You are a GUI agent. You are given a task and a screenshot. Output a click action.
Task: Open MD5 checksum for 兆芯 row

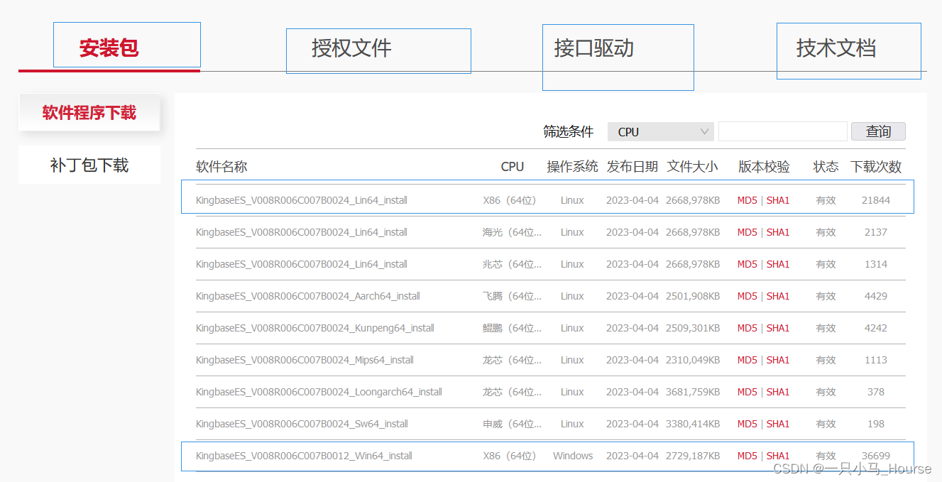pos(747,264)
